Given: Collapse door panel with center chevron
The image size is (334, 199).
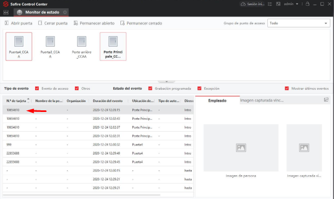Looking at the screenshot, I should [166, 81].
